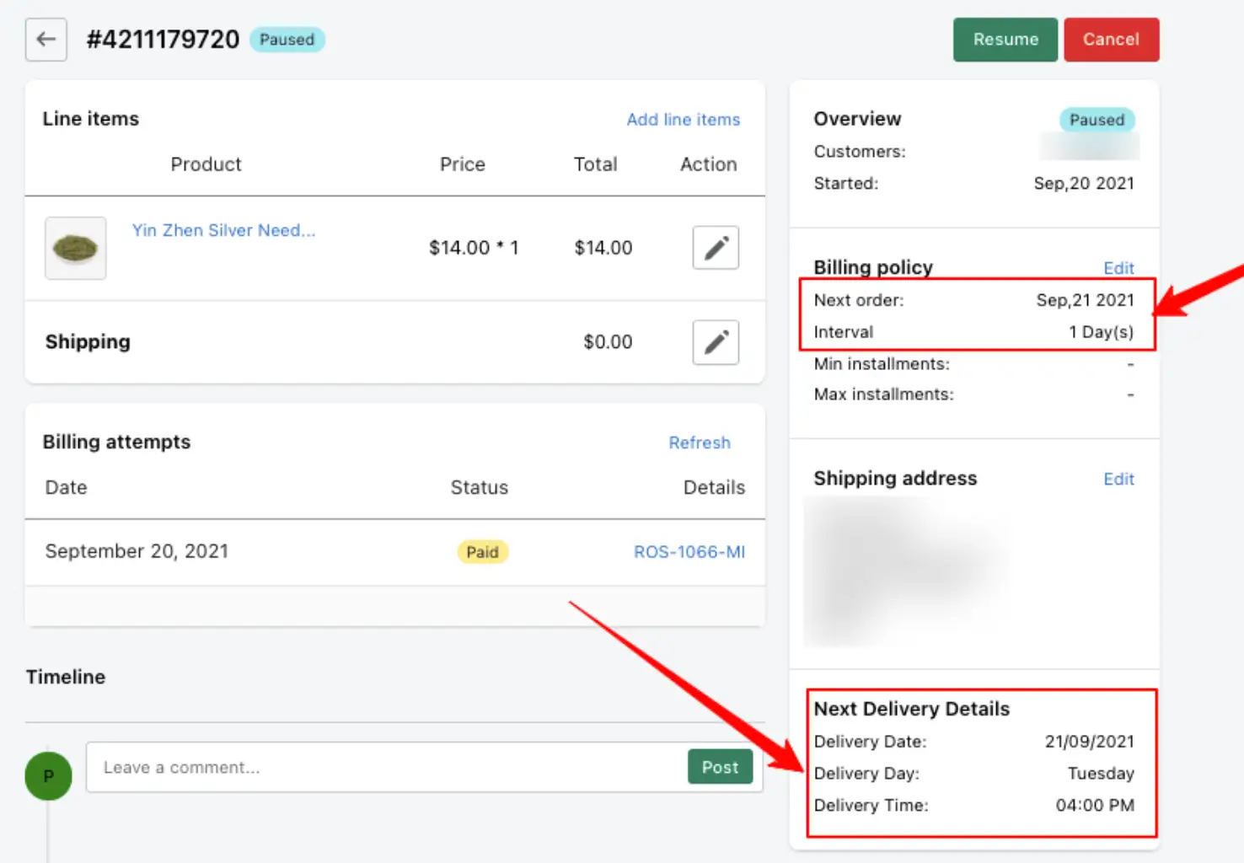
Task: Click the Delivery Date value 21/09/2021
Action: point(1090,742)
